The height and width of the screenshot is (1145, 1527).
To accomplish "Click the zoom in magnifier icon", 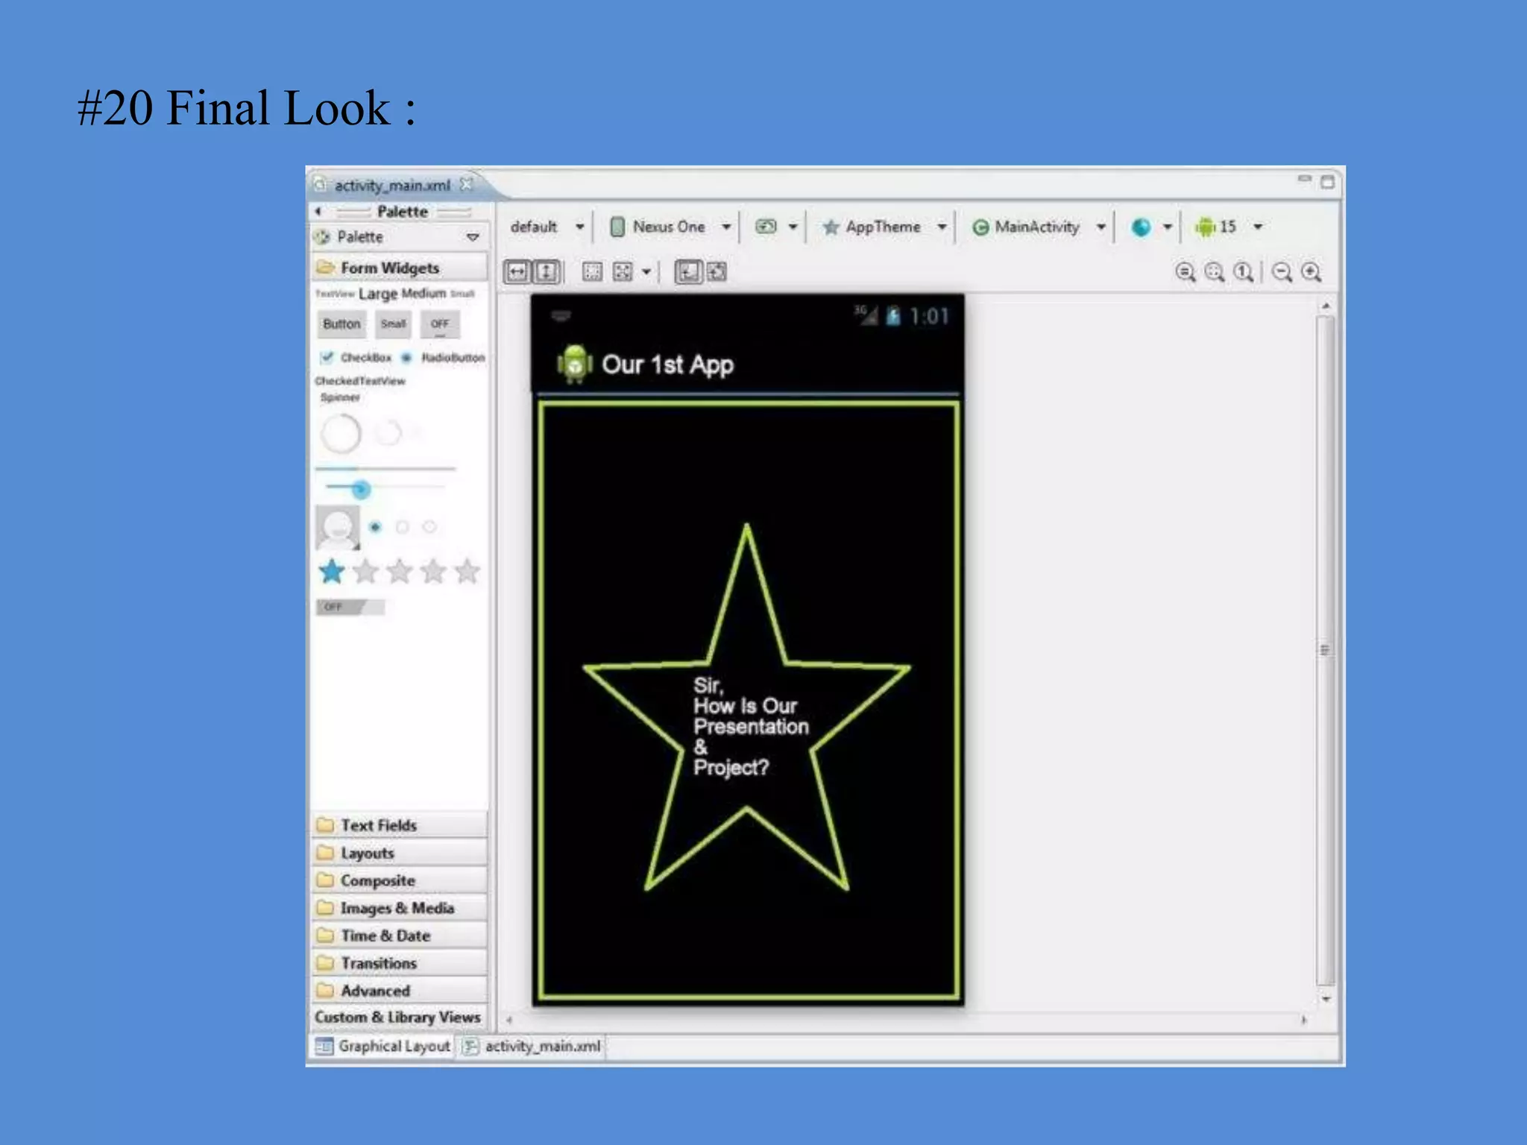I will pos(1312,272).
